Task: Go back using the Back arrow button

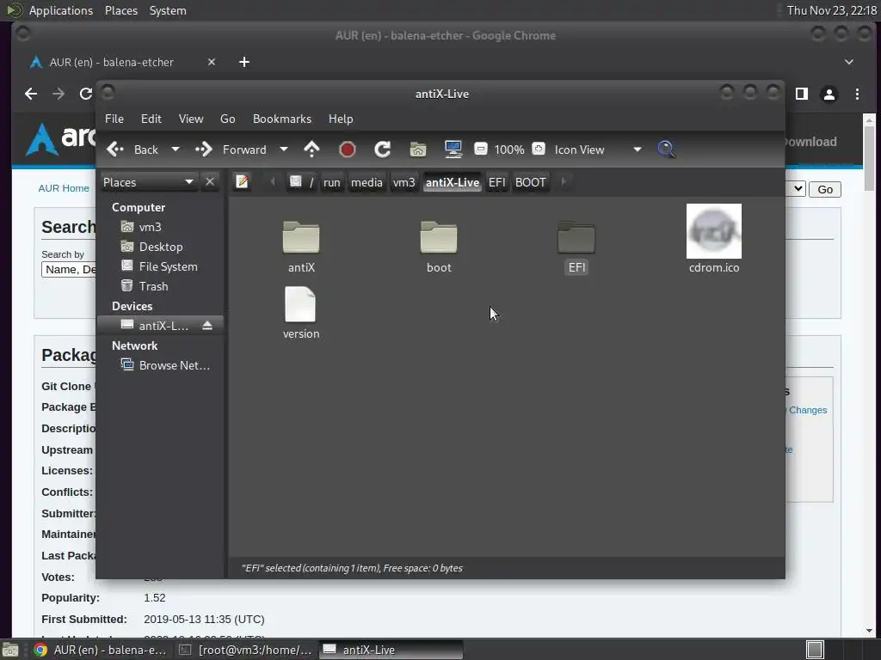Action: tap(132, 150)
